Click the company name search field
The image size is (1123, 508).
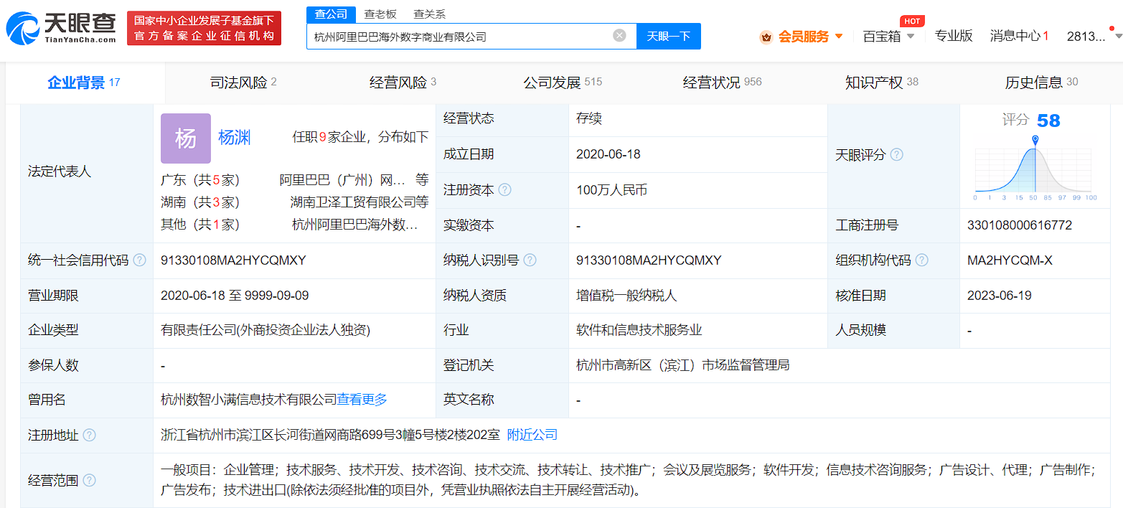(459, 36)
